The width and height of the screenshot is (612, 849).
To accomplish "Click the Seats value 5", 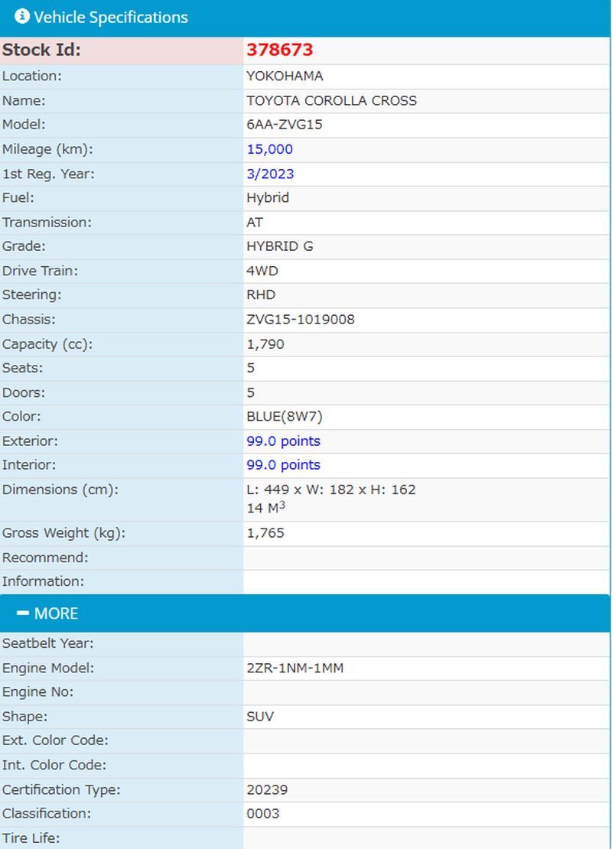I will tap(250, 368).
